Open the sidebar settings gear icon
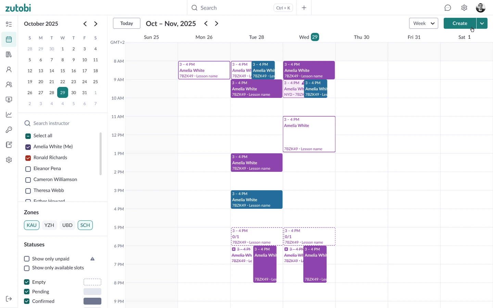 (9, 160)
